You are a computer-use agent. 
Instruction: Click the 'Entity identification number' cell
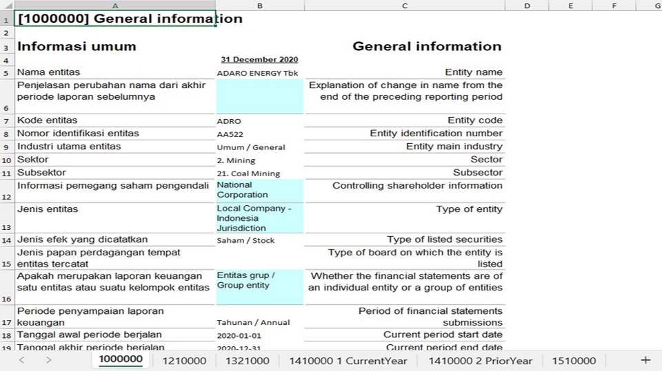[405, 134]
